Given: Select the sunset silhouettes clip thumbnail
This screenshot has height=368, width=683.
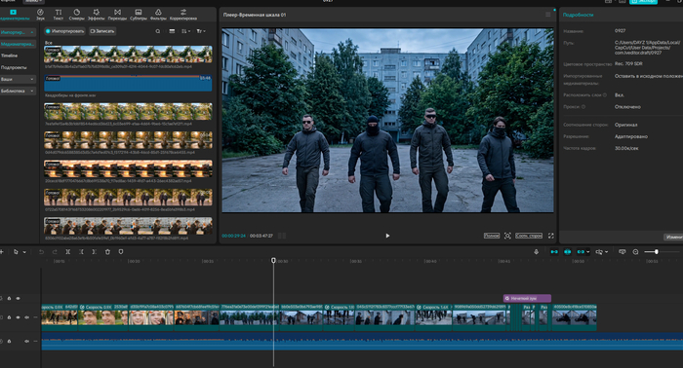Looking at the screenshot, I should point(128,168).
